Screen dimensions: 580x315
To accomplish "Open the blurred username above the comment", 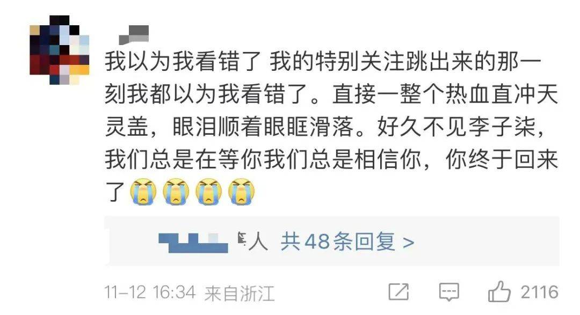I will 134,34.
